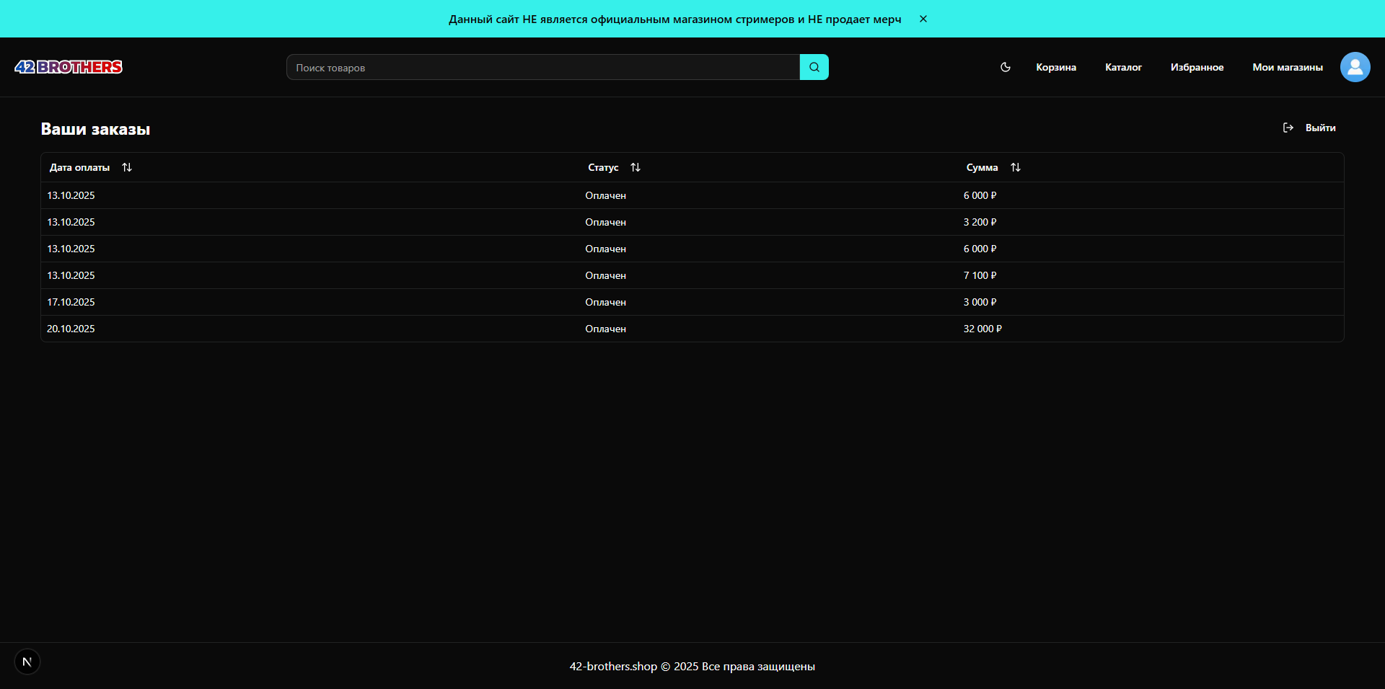The width and height of the screenshot is (1385, 689).
Task: Close the top notice banner
Action: click(923, 19)
